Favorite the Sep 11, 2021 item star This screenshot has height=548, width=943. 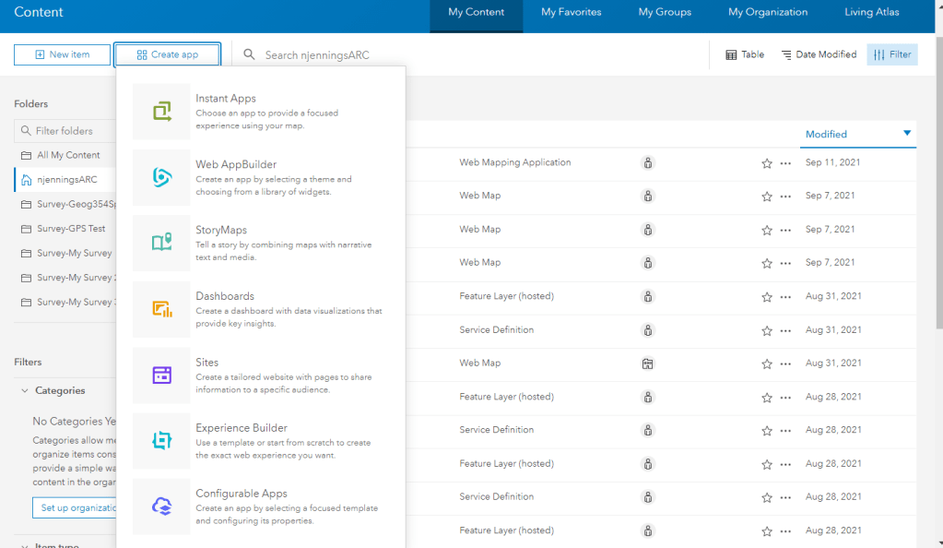point(767,163)
